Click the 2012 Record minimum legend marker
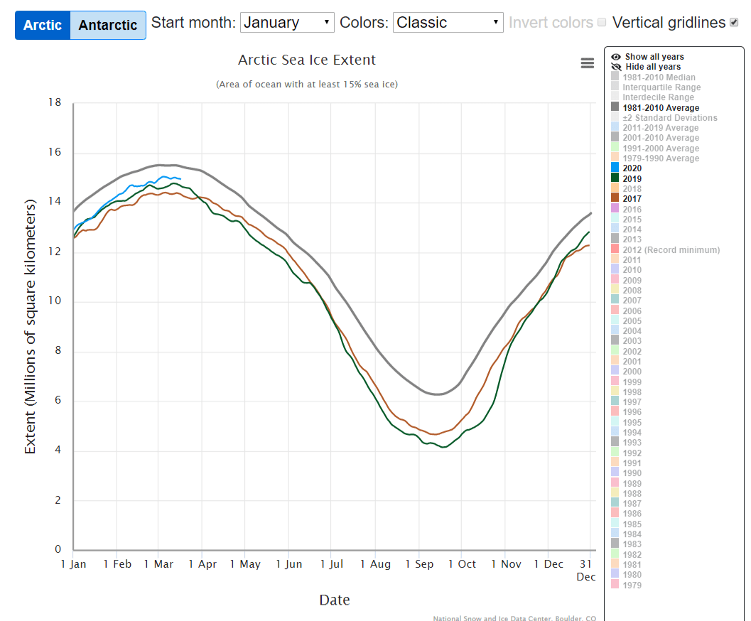The height and width of the screenshot is (621, 751). click(615, 249)
